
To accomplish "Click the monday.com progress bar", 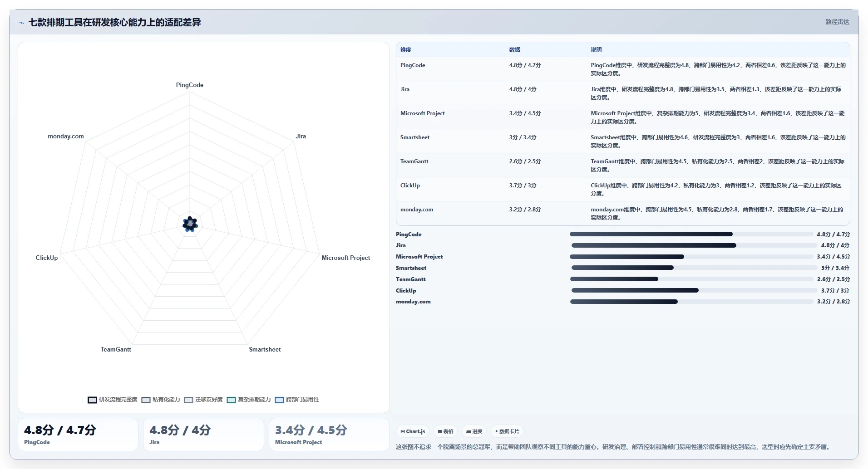I will pos(691,302).
